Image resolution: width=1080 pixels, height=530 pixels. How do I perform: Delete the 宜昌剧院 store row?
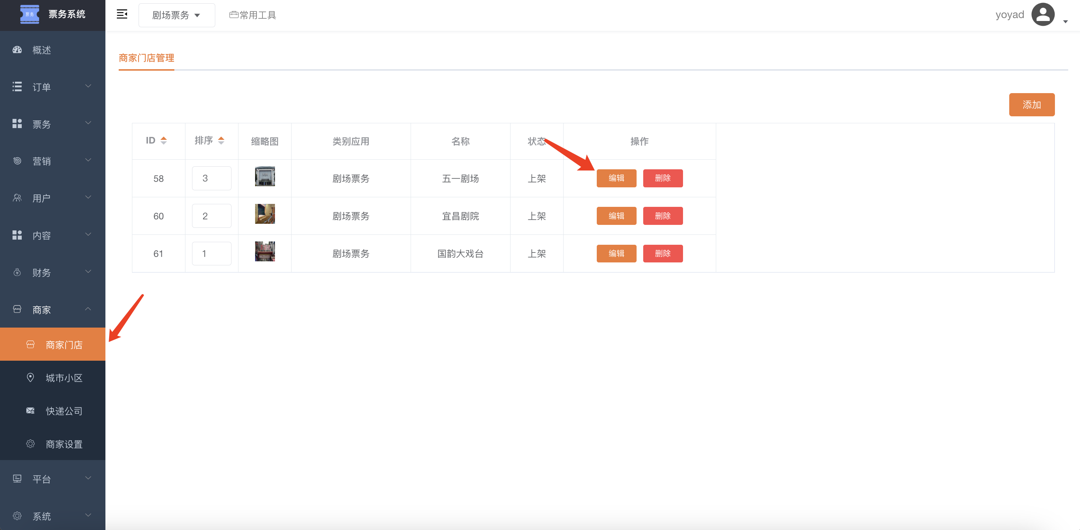point(662,216)
